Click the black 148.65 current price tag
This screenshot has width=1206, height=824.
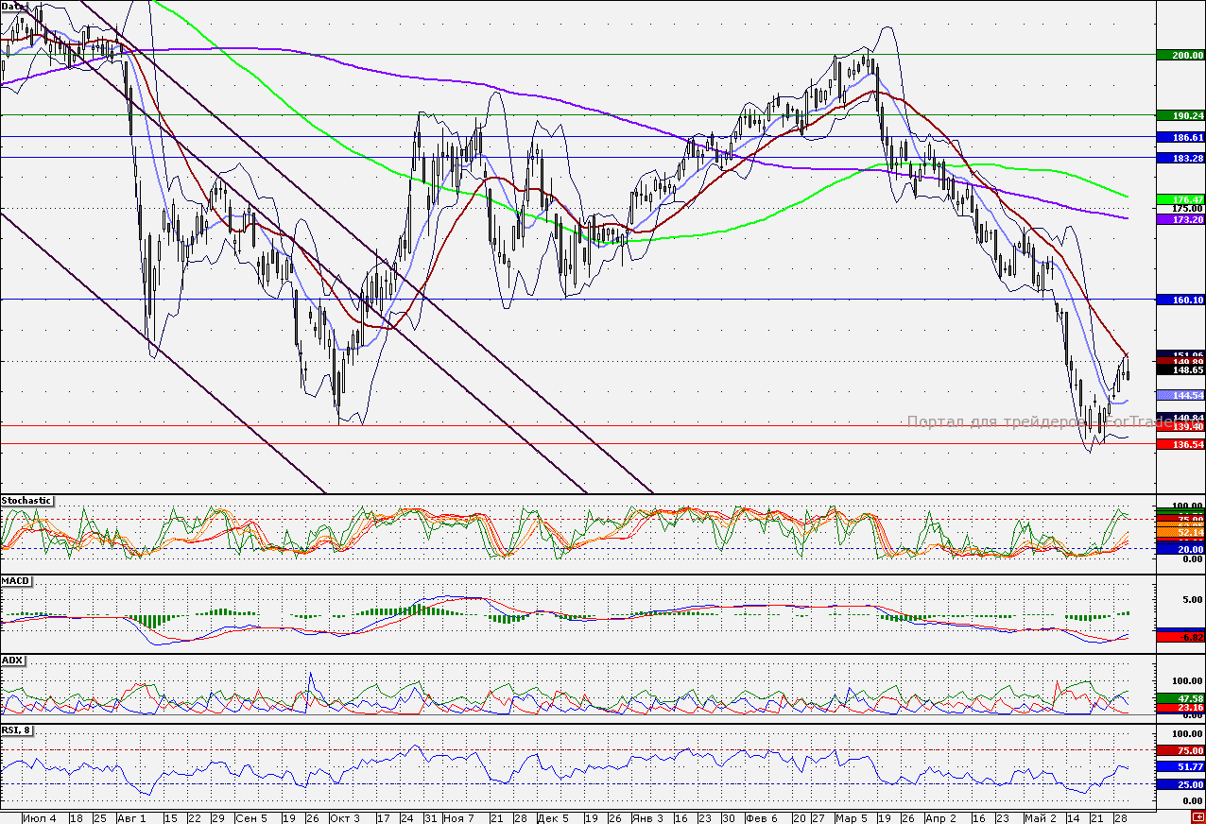click(x=1180, y=370)
